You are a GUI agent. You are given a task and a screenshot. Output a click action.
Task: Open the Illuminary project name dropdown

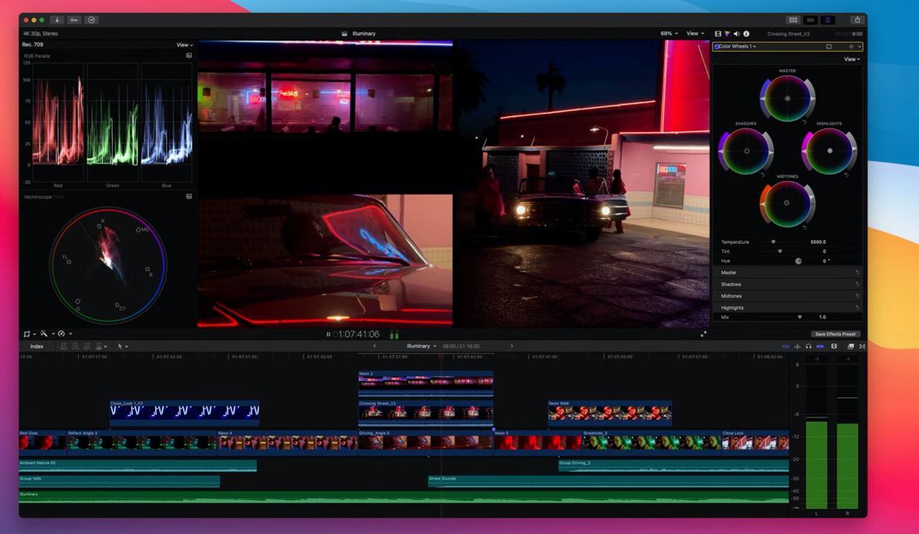click(421, 346)
